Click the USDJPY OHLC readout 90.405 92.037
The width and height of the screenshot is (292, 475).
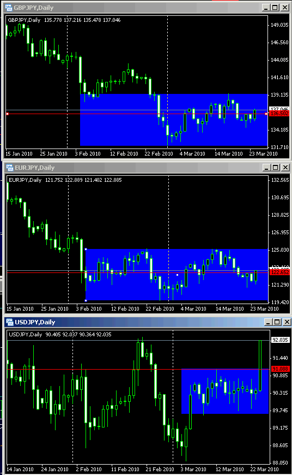(62, 335)
